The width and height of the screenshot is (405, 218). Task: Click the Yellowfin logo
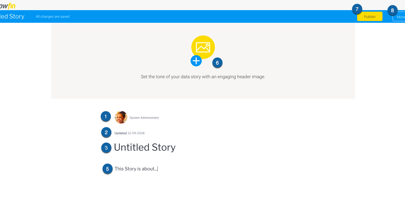(x=8, y=6)
